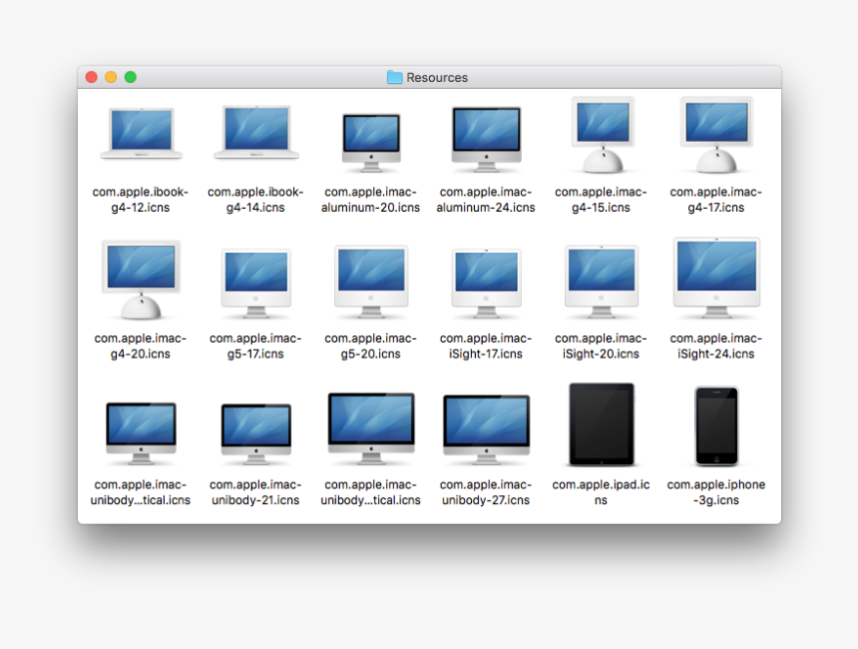Image resolution: width=858 pixels, height=649 pixels.
Task: Select the iMac G5 17 icon
Action: click(256, 284)
